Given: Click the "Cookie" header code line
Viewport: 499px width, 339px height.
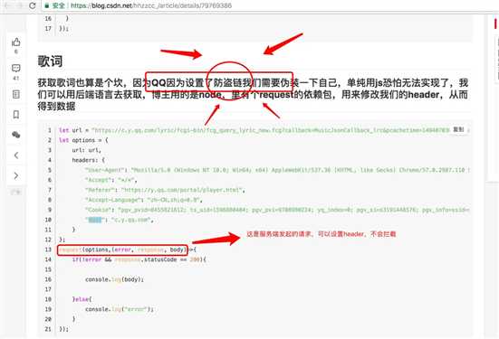Looking at the screenshot, I should coord(277,210).
